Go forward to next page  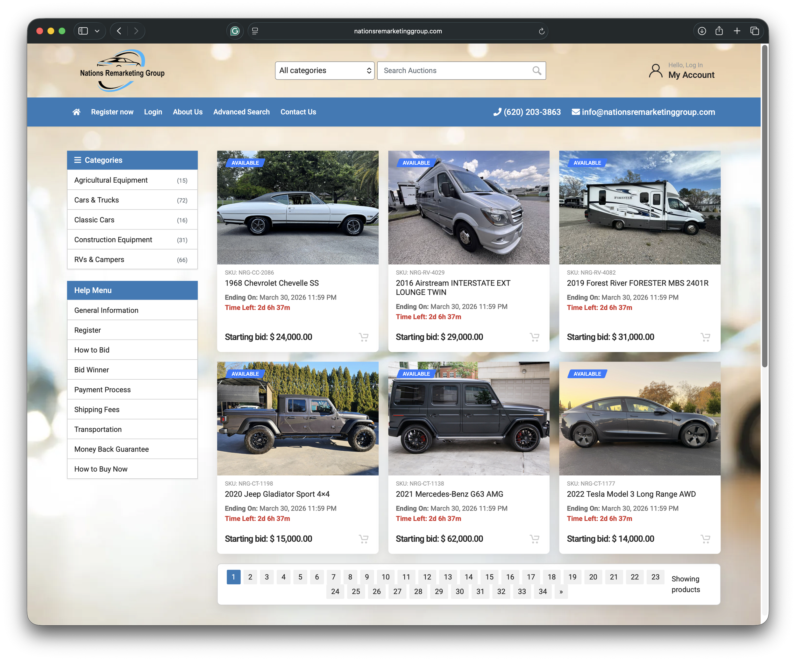pyautogui.click(x=136, y=31)
